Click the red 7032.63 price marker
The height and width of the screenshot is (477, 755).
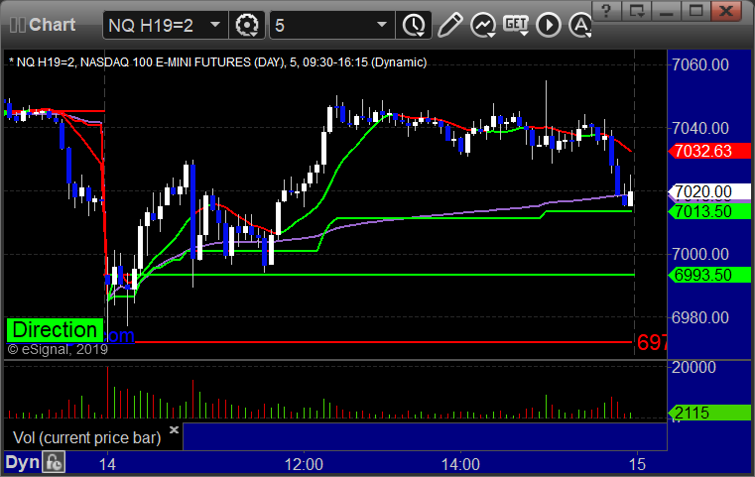[x=709, y=151]
